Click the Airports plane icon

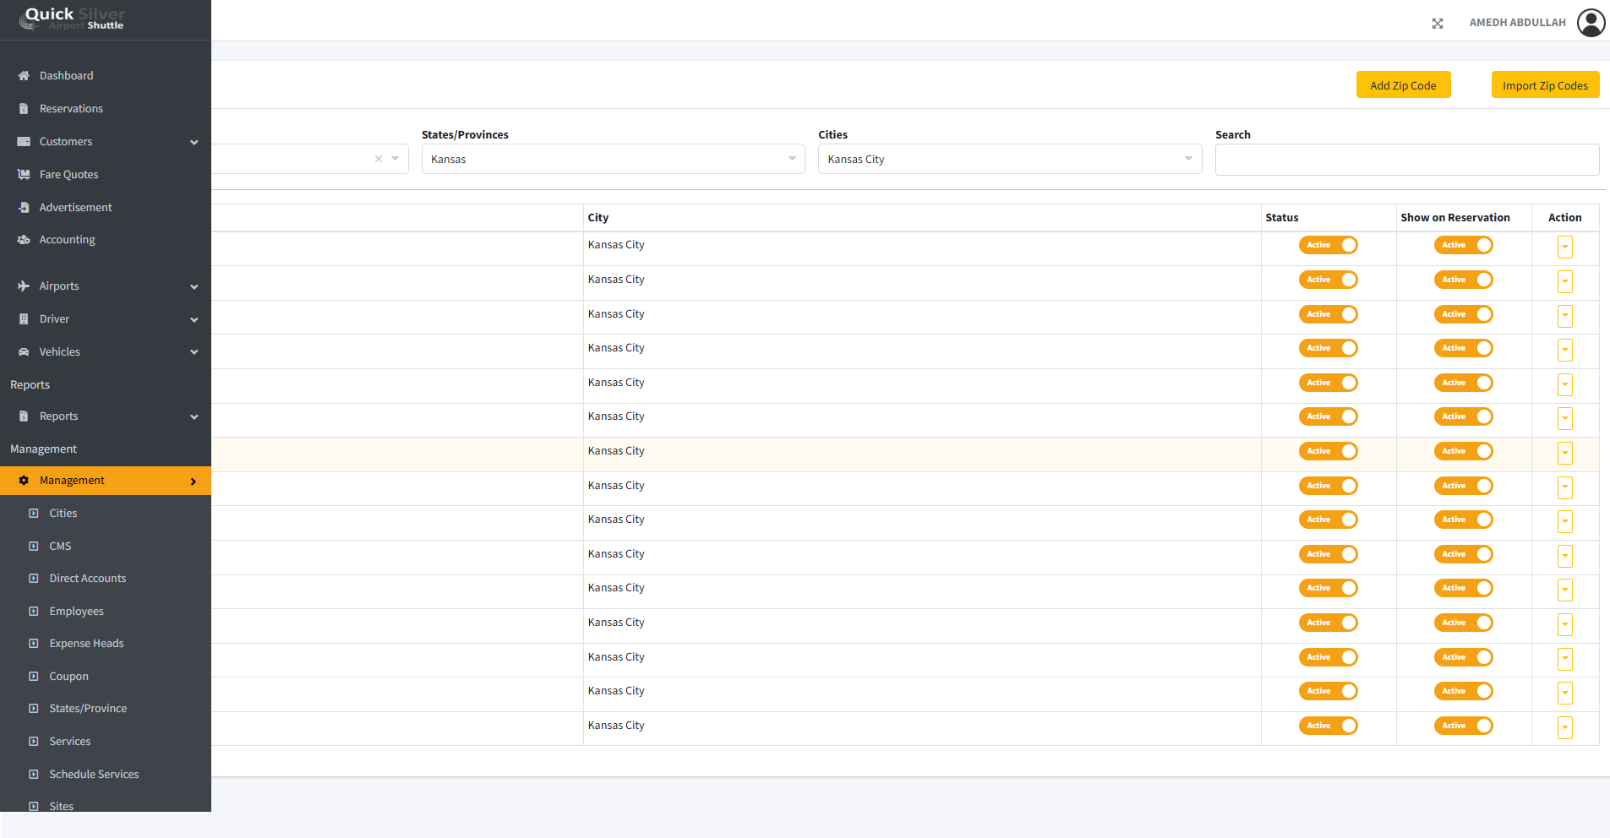pos(24,286)
